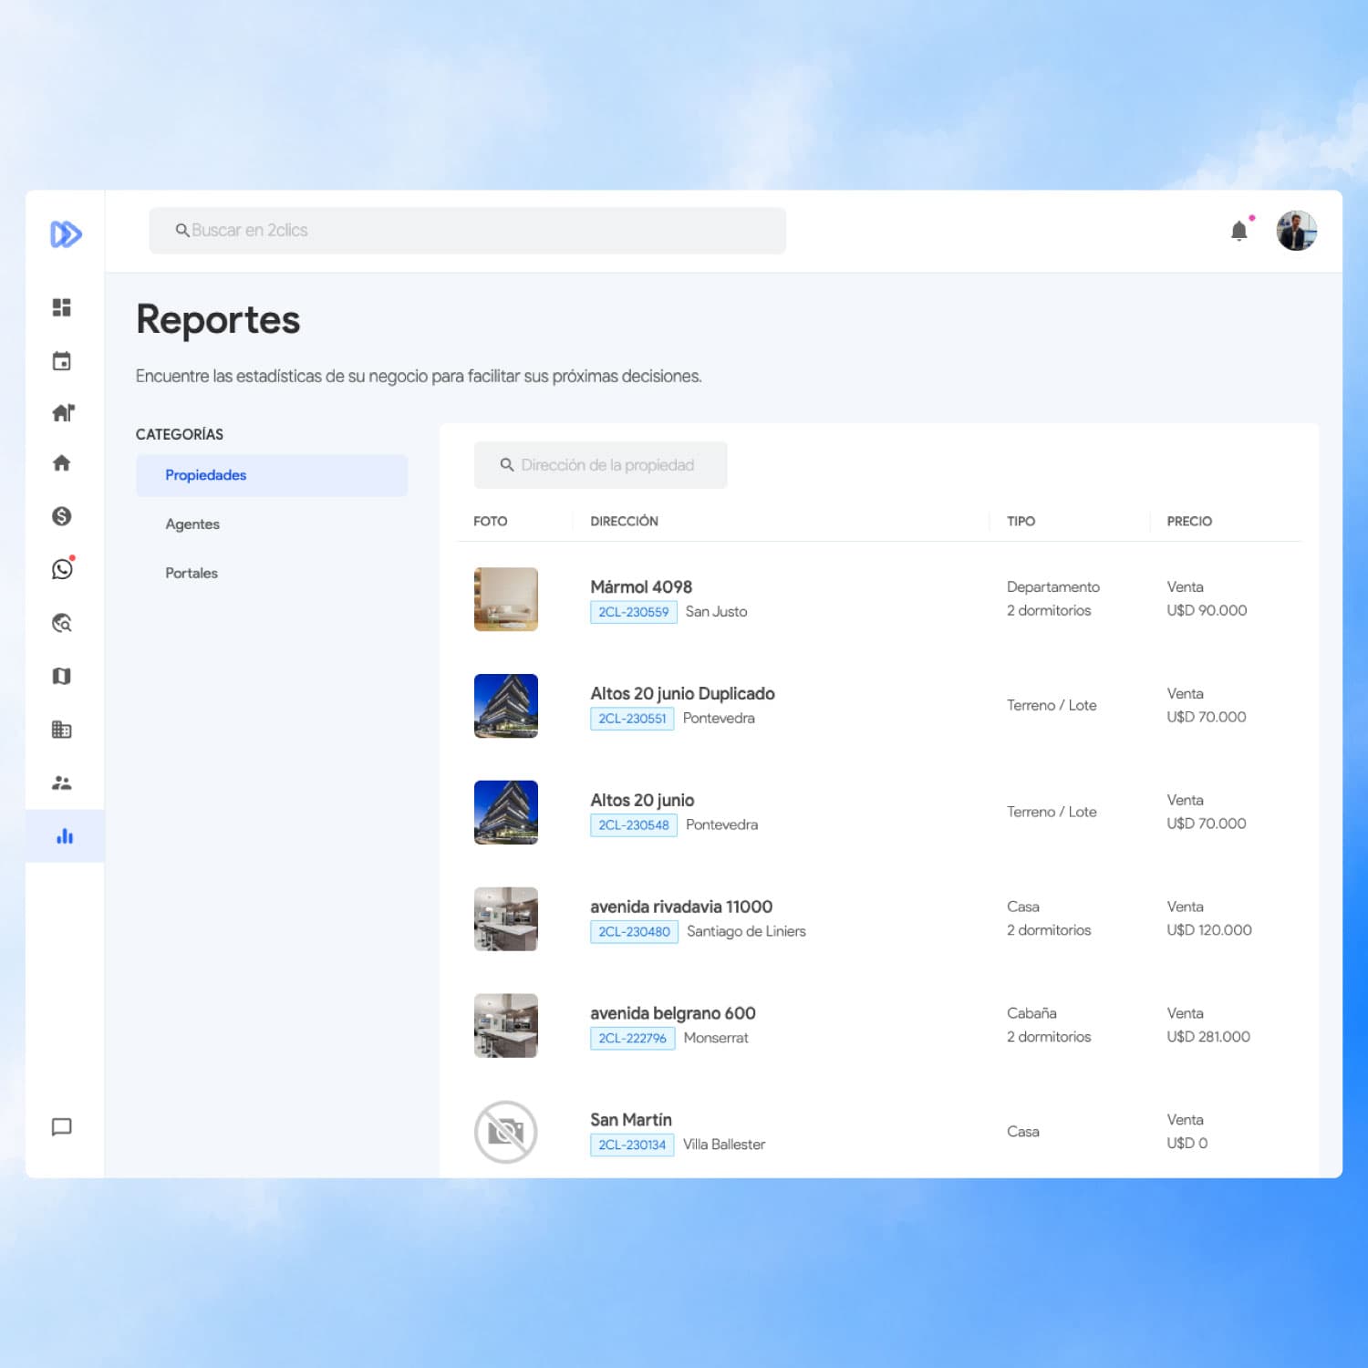Viewport: 1368px width, 1368px height.
Task: Open the Mármol 4098 property
Action: (x=641, y=586)
